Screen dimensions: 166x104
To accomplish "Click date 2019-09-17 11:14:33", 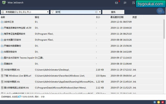I will pos(121,58).
